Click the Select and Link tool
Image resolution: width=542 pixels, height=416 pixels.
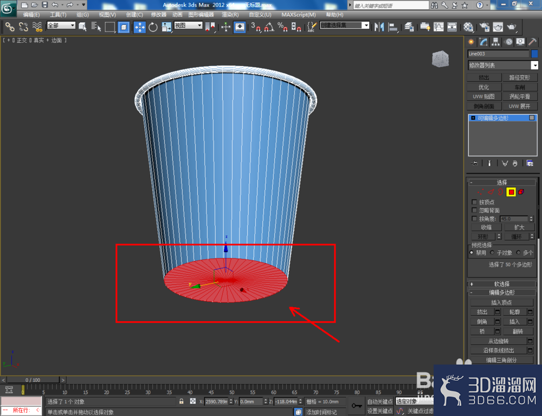(x=9, y=27)
